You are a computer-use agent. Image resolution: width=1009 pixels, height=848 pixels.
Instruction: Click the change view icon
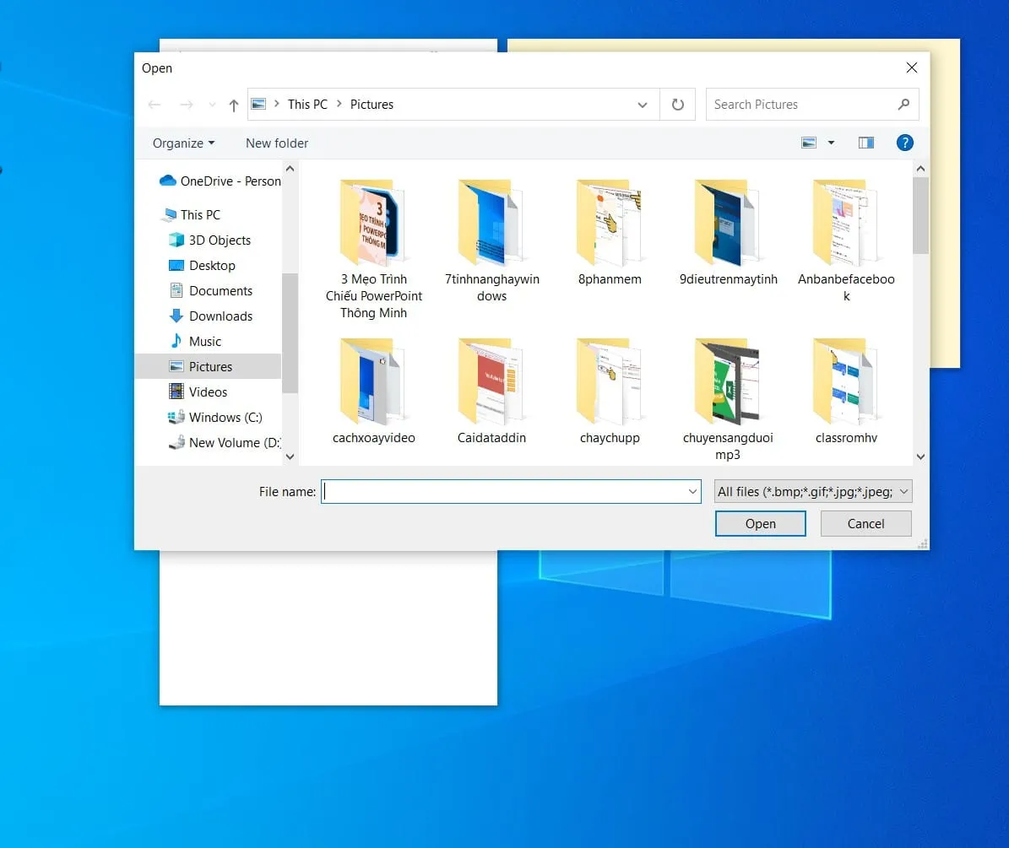click(x=809, y=143)
